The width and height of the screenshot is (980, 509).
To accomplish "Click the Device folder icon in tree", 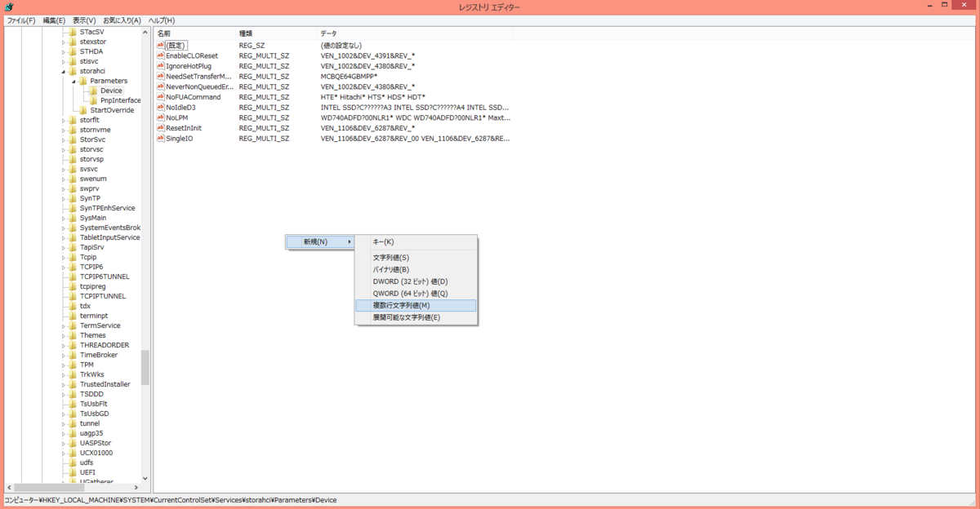I will [94, 91].
